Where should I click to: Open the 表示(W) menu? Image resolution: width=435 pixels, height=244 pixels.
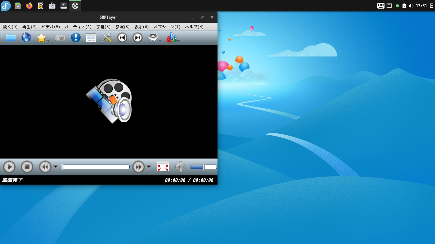click(x=142, y=27)
